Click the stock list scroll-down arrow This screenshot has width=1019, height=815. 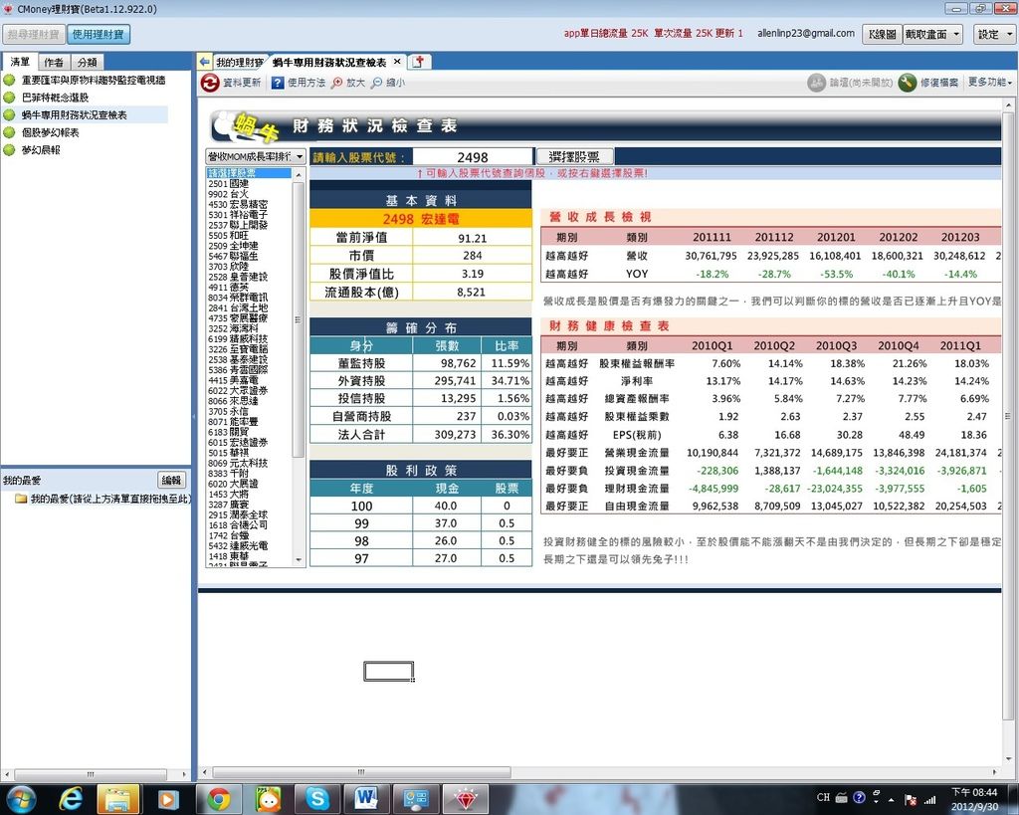pyautogui.click(x=299, y=559)
